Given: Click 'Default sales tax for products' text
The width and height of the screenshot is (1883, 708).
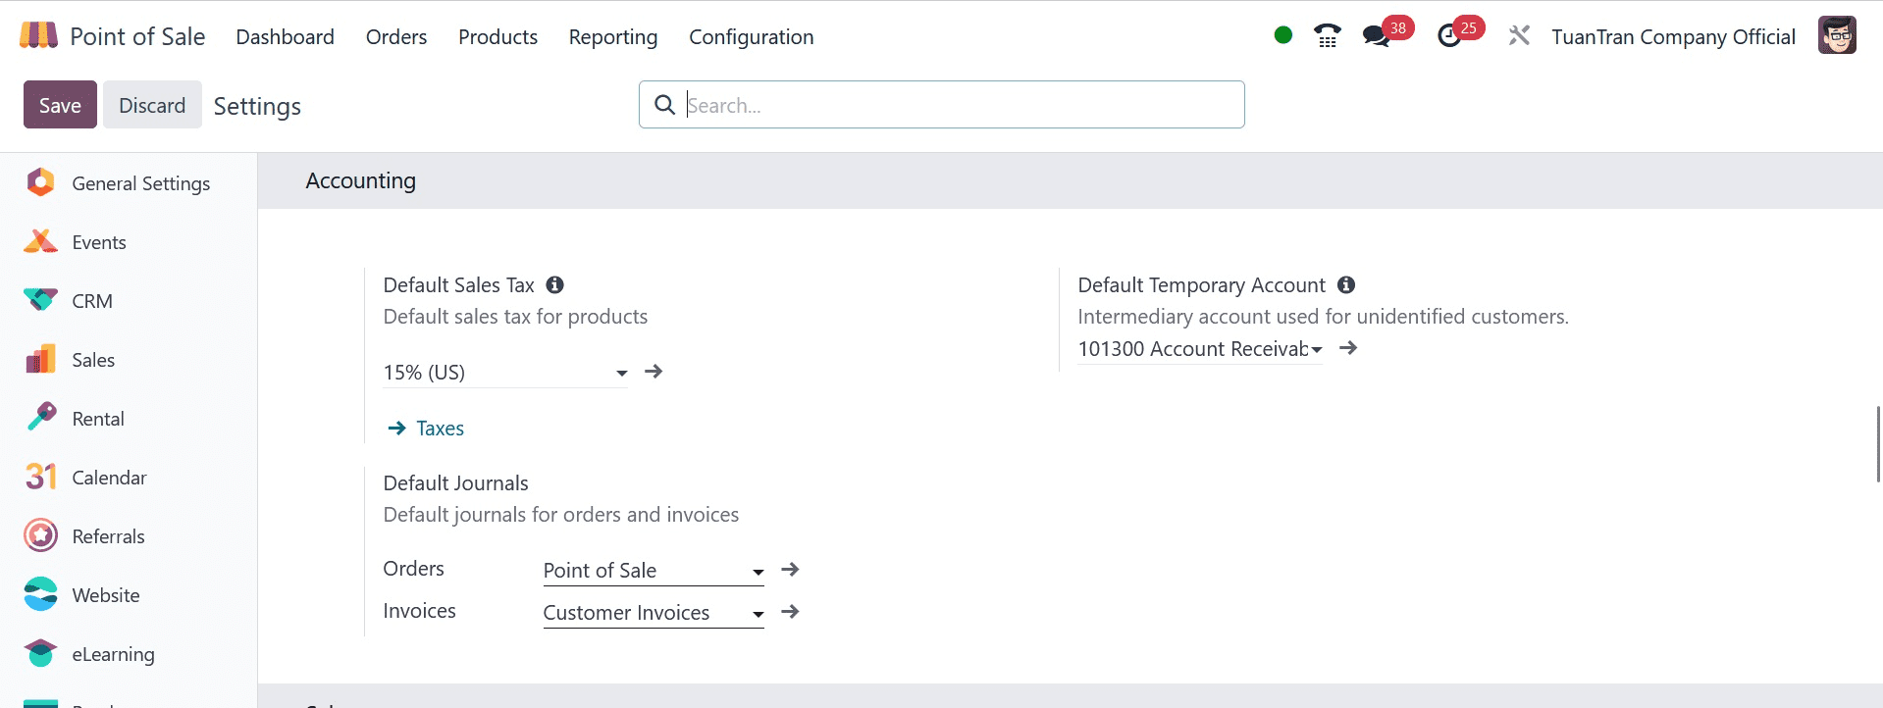Looking at the screenshot, I should (515, 317).
